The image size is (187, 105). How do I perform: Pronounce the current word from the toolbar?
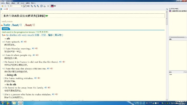click(x=28, y=6)
